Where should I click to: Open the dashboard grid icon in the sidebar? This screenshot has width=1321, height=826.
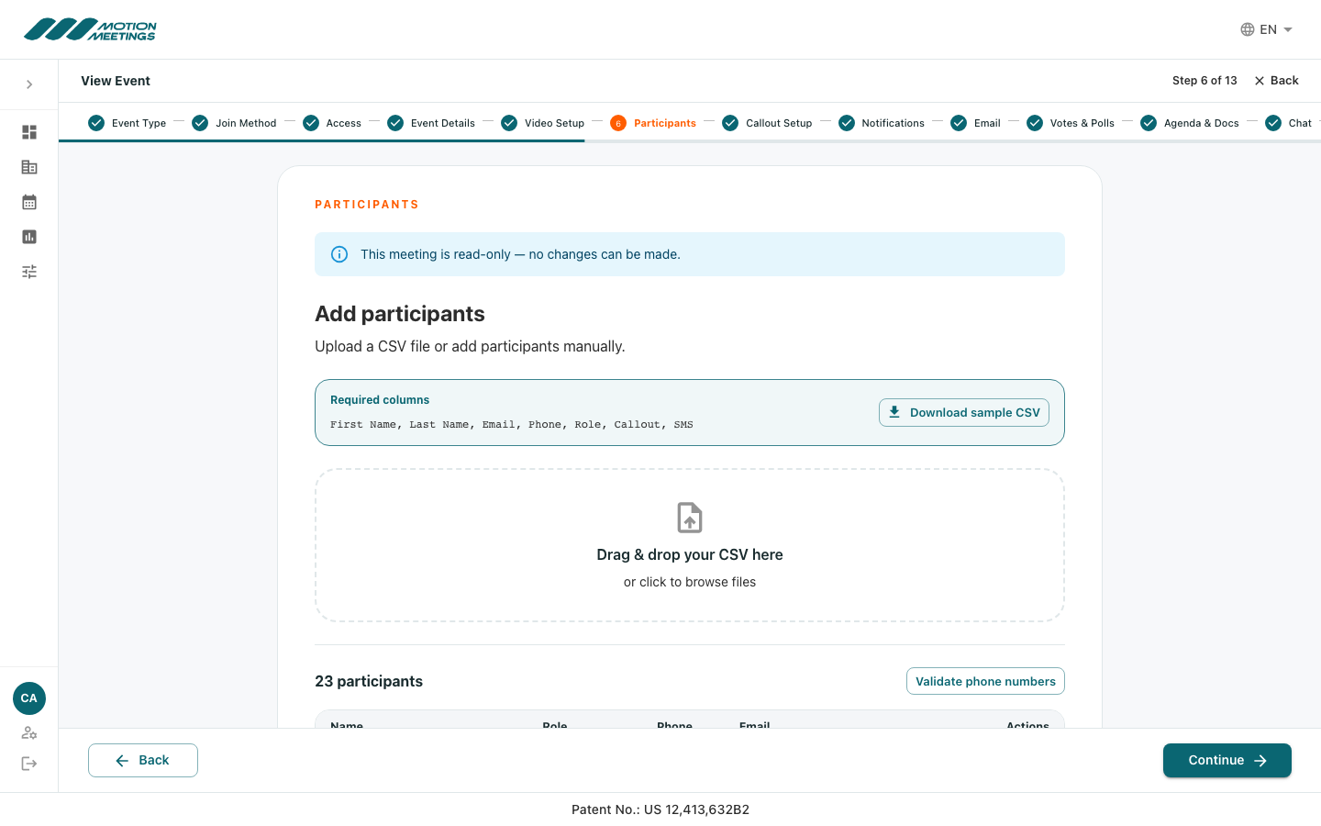click(29, 132)
